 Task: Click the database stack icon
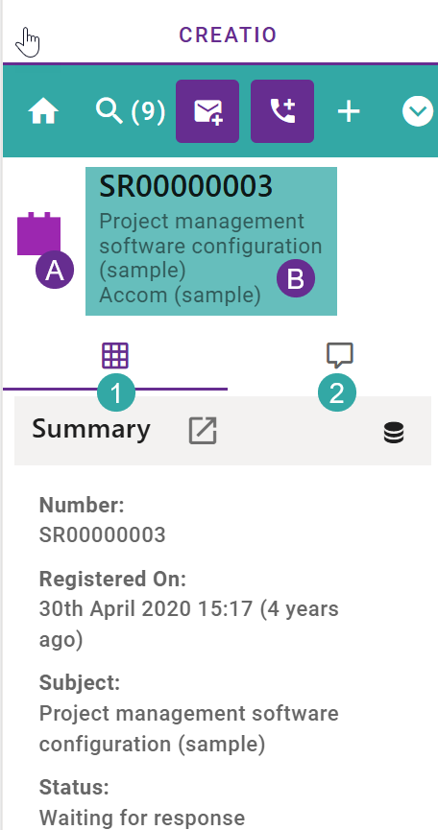394,433
